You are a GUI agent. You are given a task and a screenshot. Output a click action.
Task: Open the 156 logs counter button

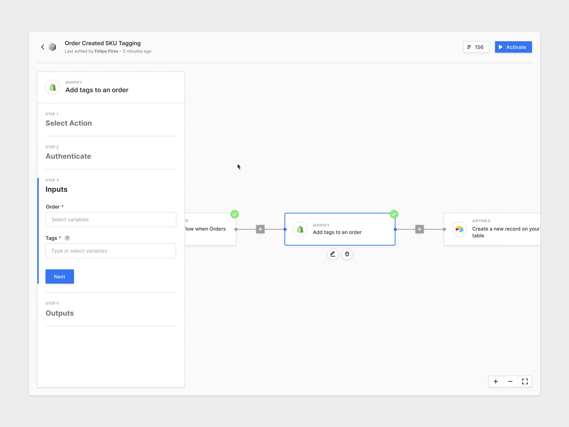(476, 47)
